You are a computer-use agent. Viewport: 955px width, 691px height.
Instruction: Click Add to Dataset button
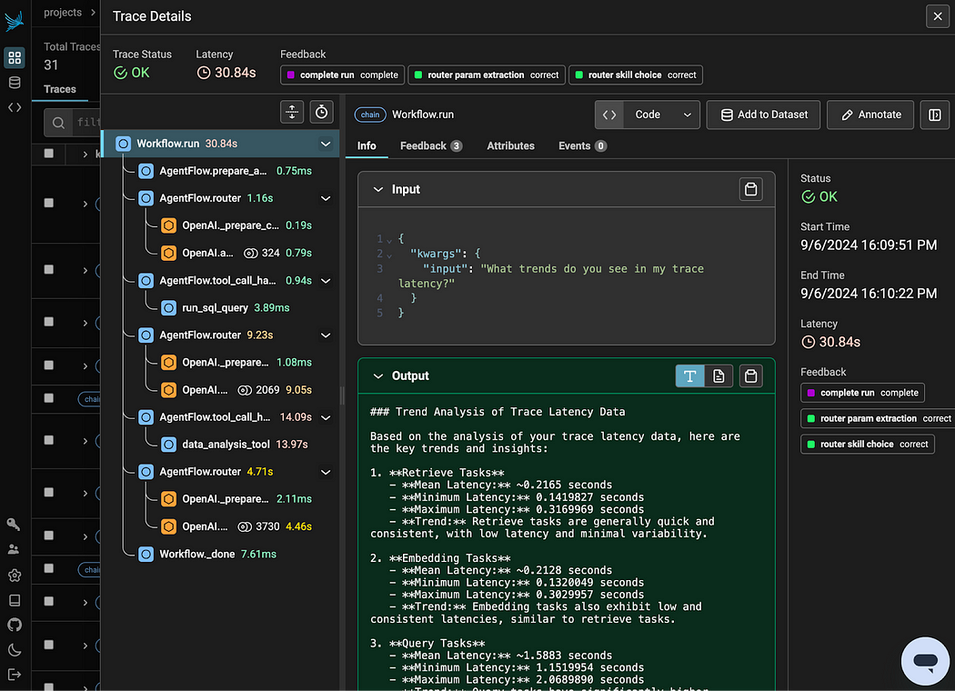pos(763,115)
